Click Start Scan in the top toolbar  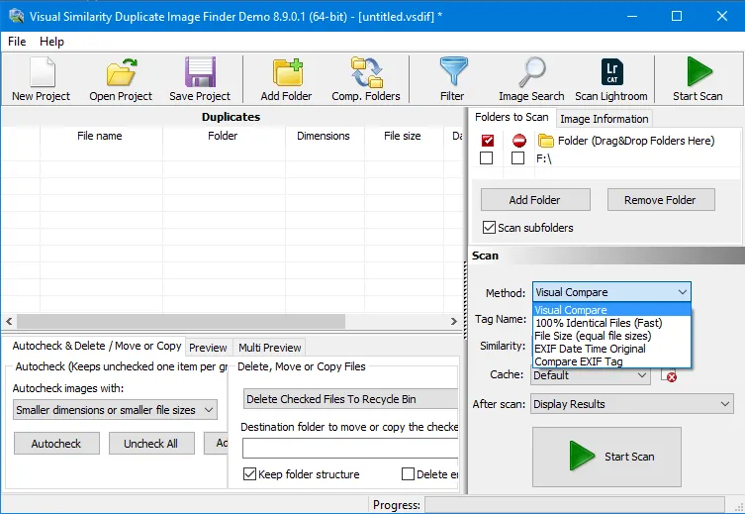point(698,79)
